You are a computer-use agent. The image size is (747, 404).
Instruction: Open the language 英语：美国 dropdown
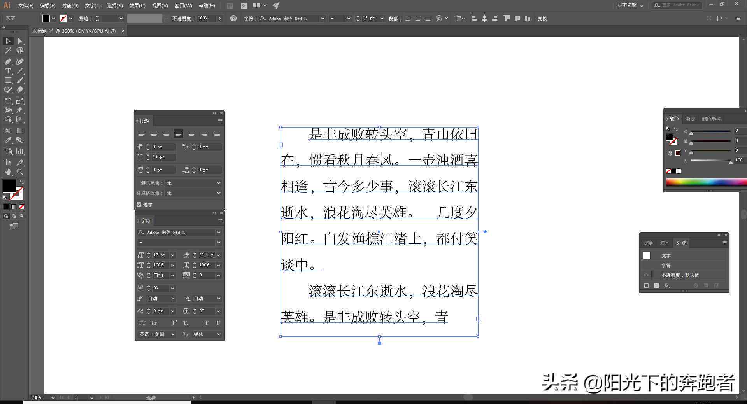[157, 334]
